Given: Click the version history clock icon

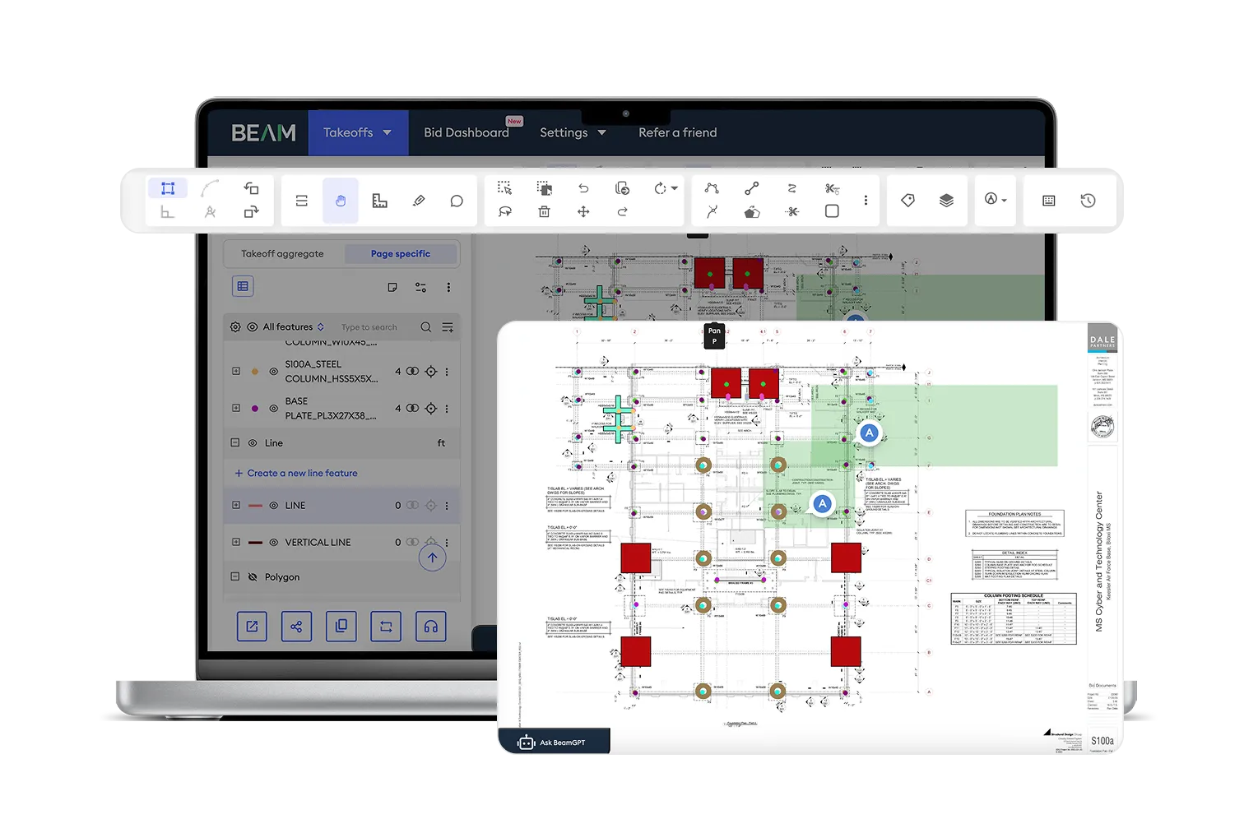Looking at the screenshot, I should click(x=1087, y=201).
